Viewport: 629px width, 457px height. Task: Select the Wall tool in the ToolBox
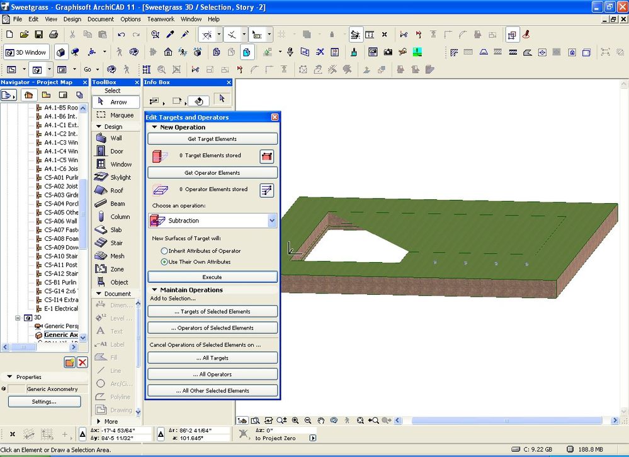116,138
